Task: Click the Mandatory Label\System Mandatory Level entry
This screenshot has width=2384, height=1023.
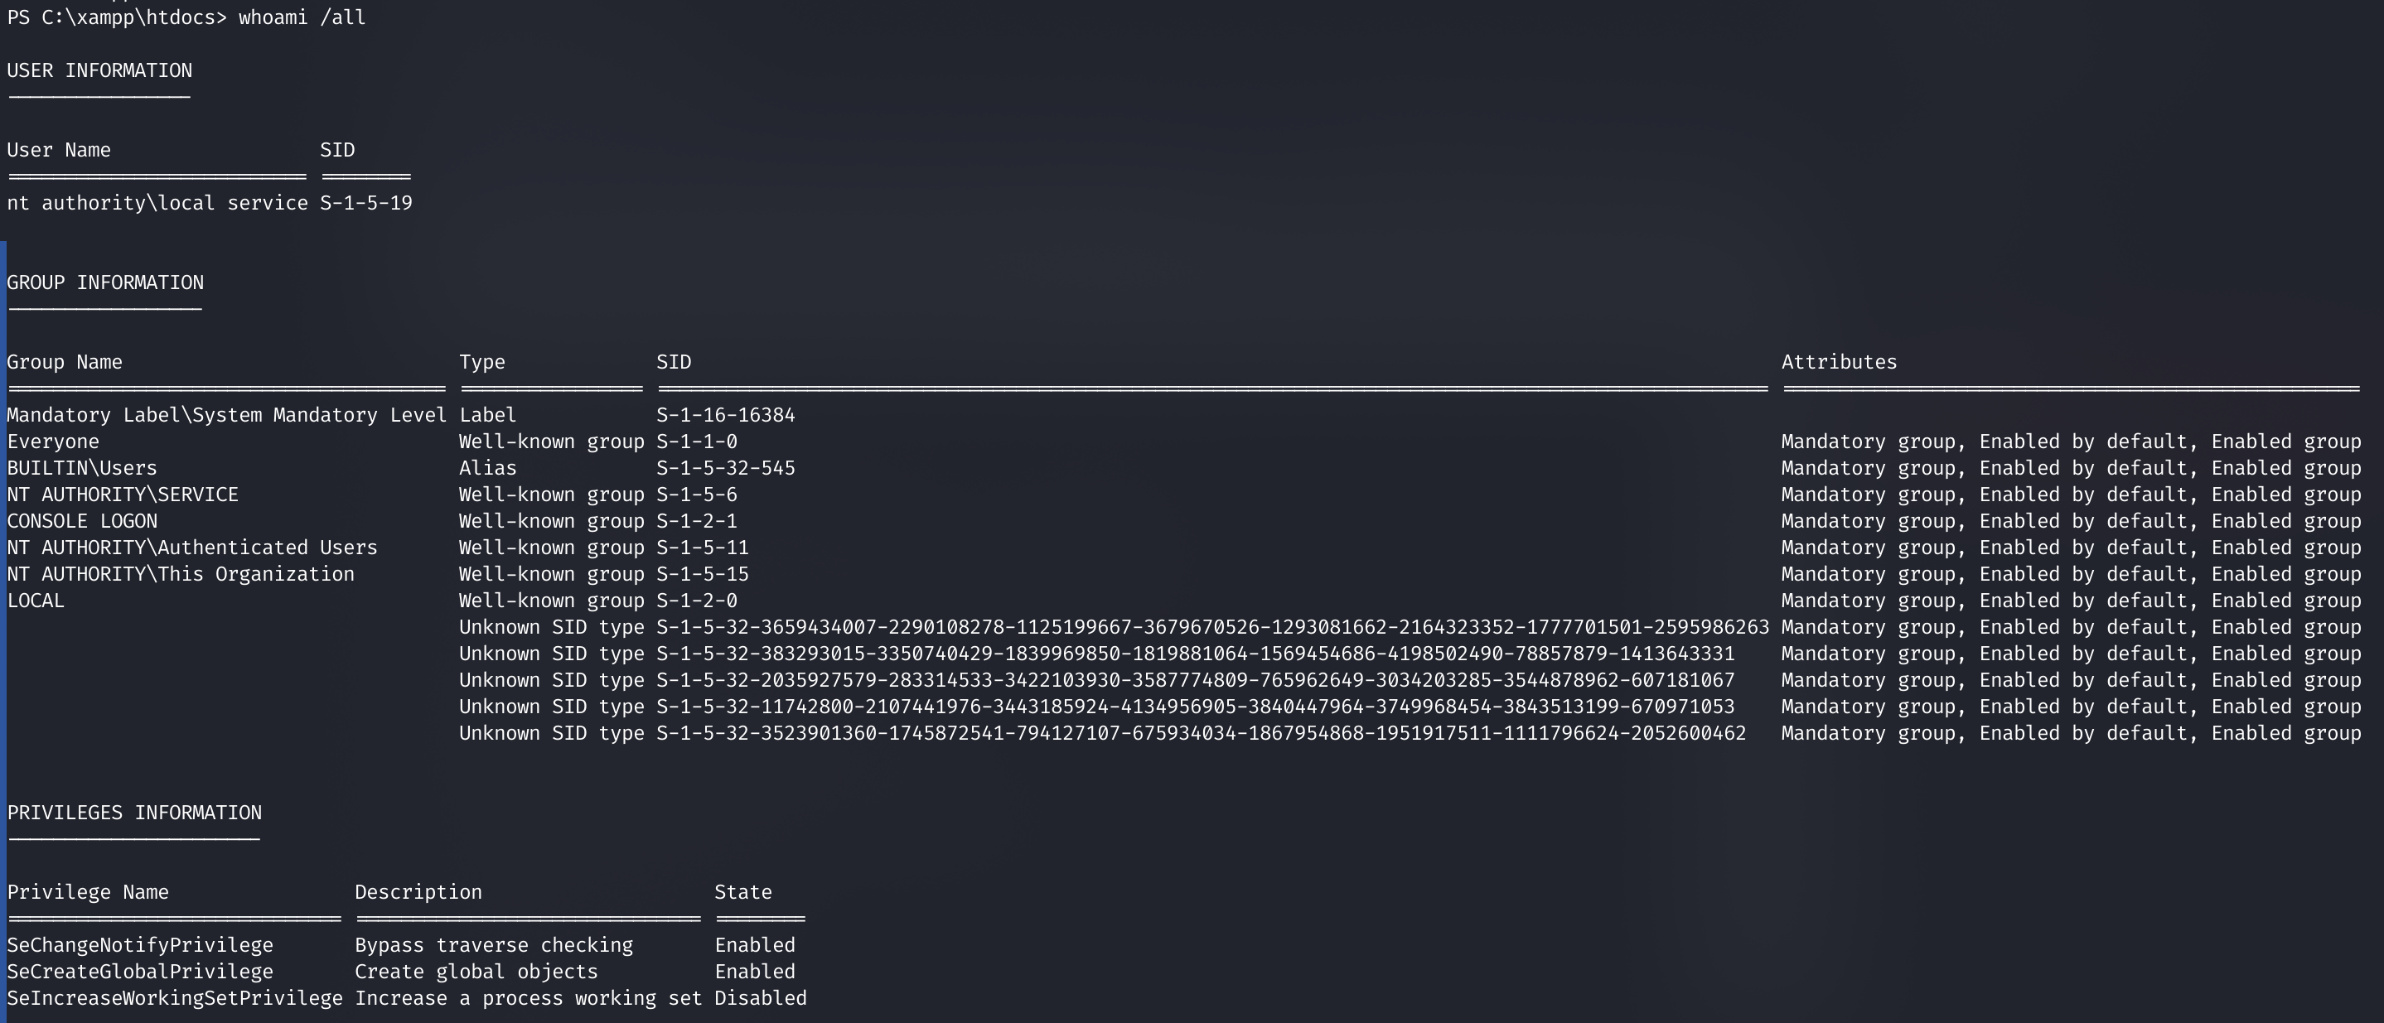Action: [x=227, y=414]
